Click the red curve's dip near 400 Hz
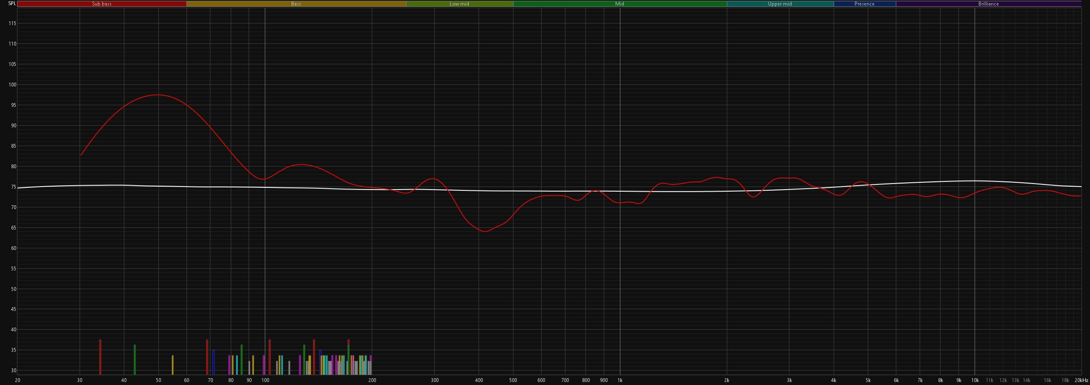The image size is (1090, 385). pos(485,231)
